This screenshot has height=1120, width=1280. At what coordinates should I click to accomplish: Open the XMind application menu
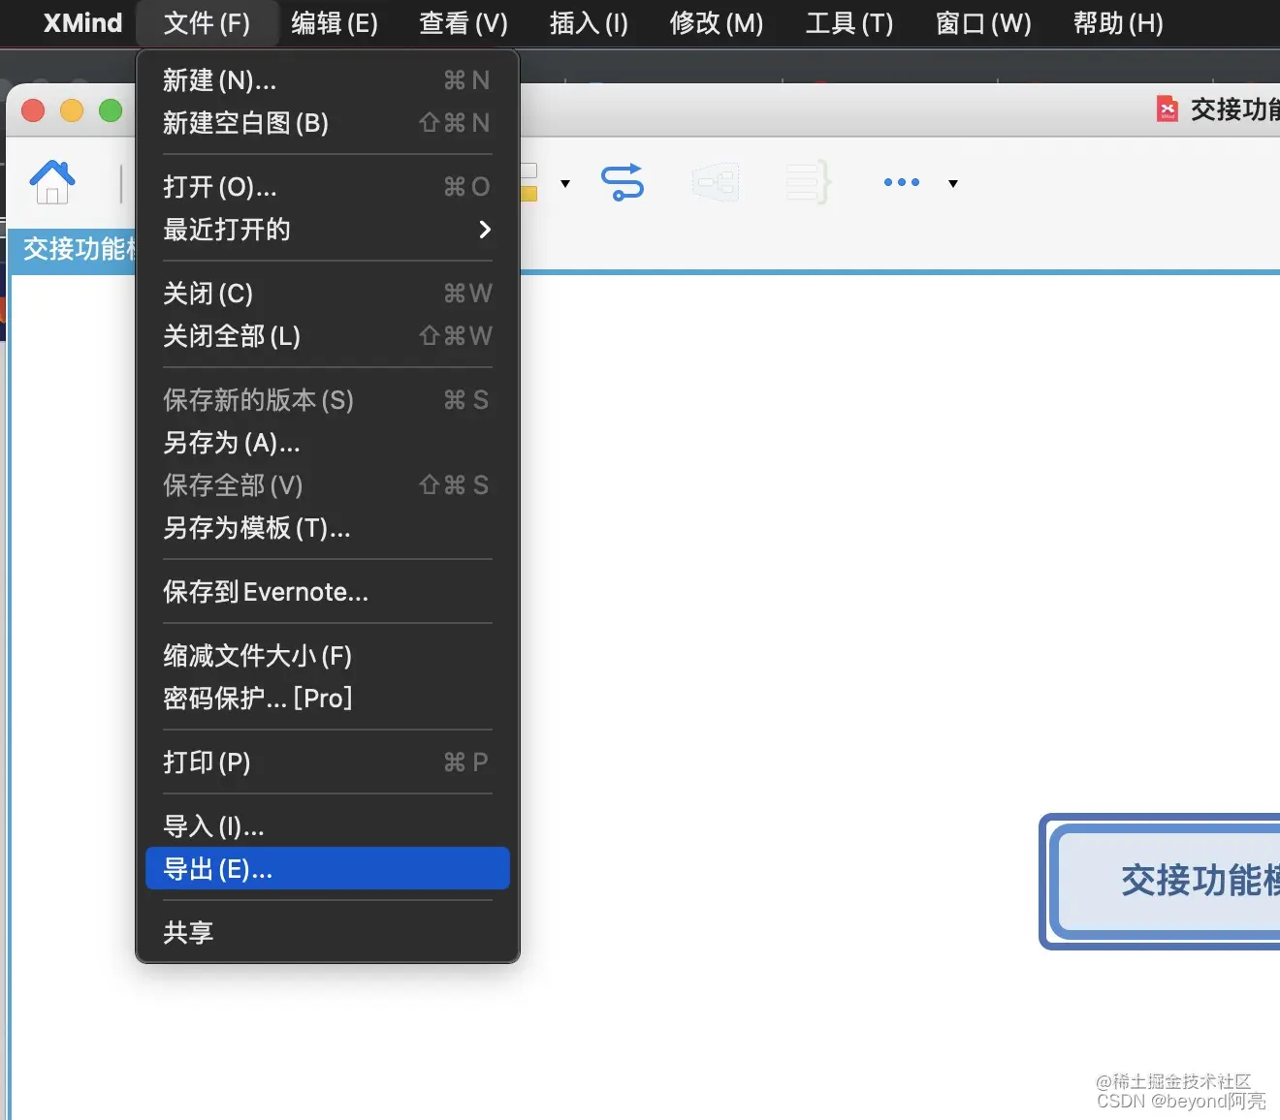point(82,23)
